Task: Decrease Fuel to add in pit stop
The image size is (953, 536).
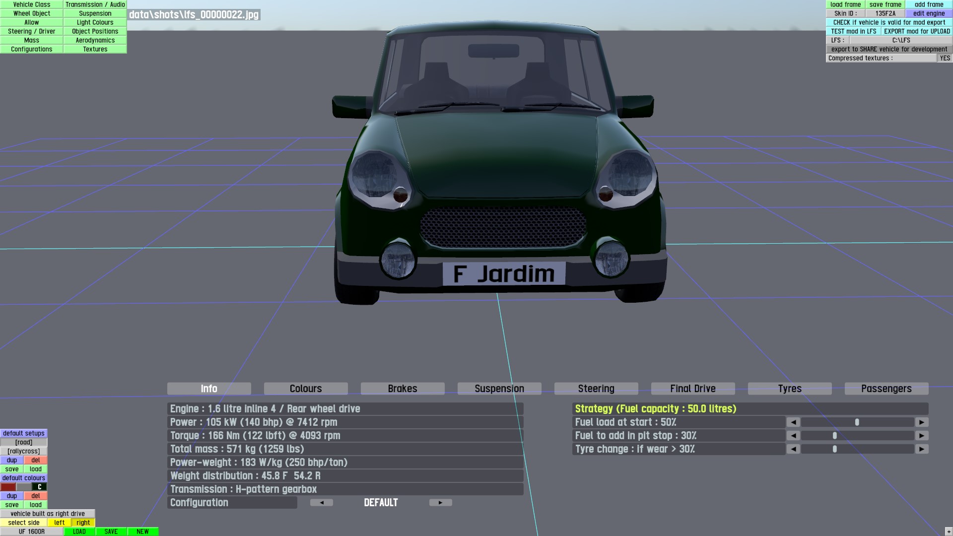Action: tap(793, 436)
